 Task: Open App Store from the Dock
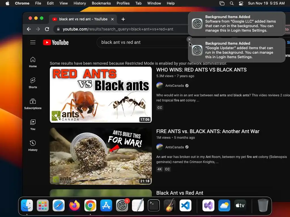[106, 205]
